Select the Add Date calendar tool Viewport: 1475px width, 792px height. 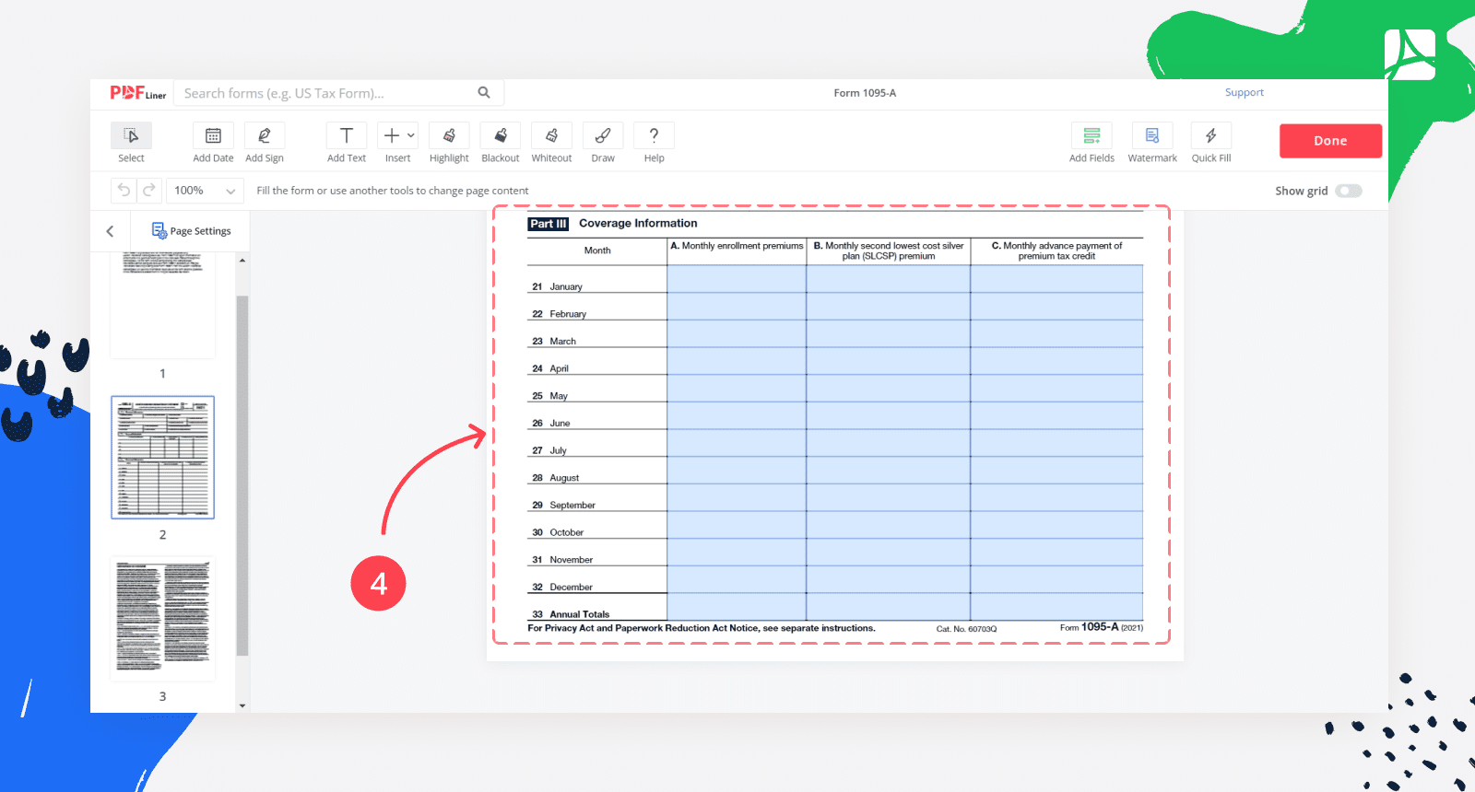(x=213, y=136)
